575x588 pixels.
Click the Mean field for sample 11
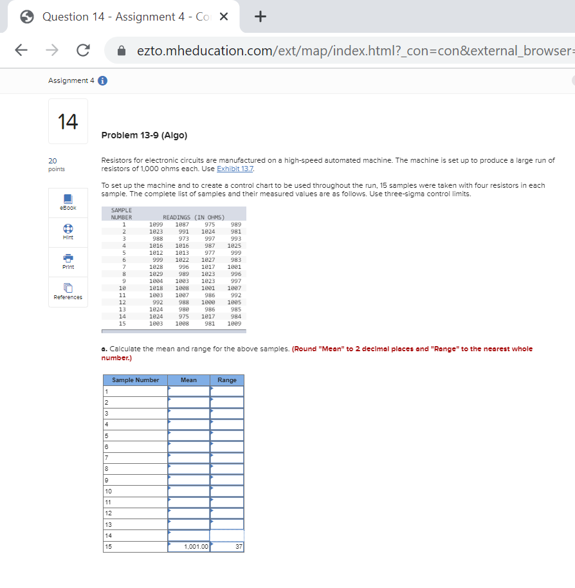pyautogui.click(x=189, y=502)
